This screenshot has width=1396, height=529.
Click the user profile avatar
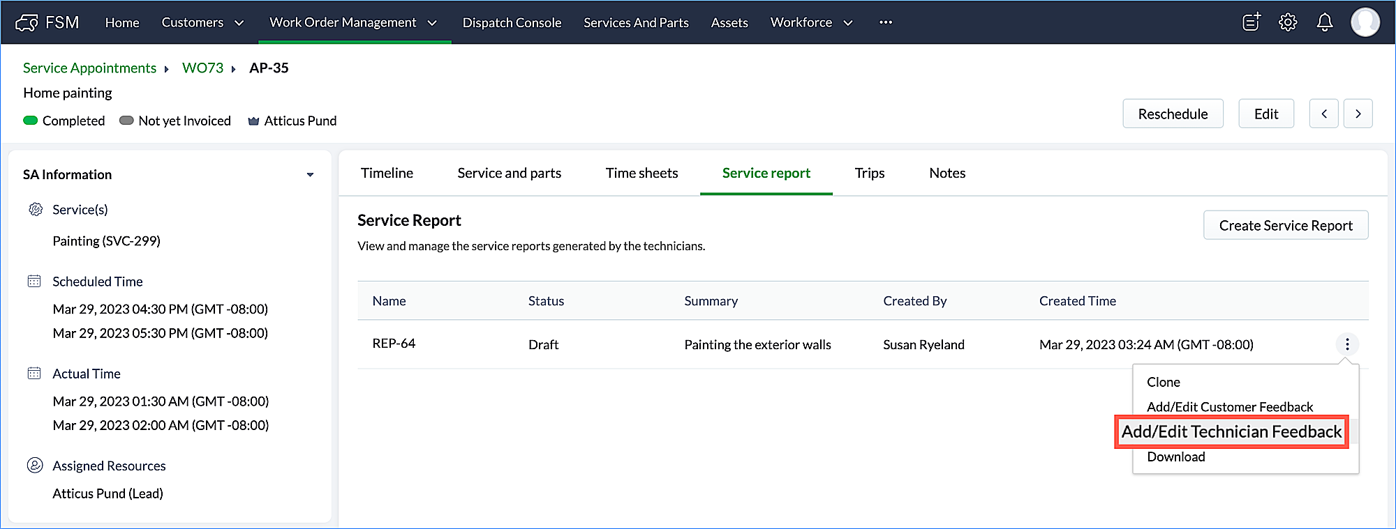[x=1365, y=22]
